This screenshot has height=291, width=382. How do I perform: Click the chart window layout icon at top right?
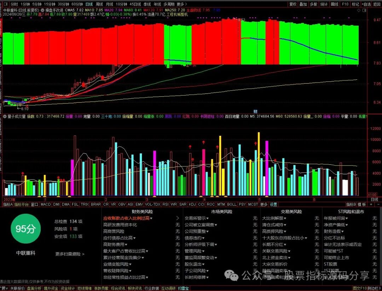[364, 11]
